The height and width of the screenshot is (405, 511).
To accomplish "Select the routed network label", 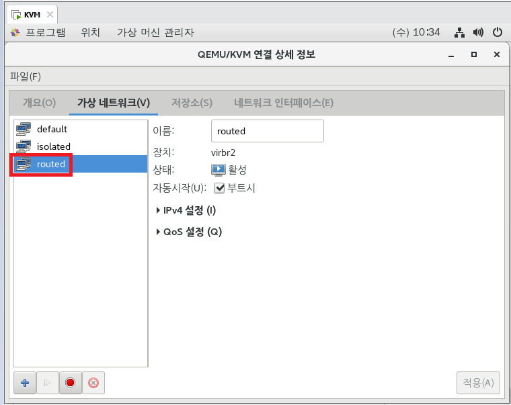I will (x=51, y=164).
